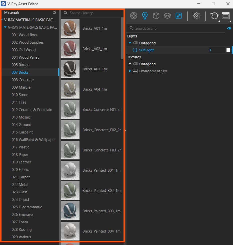Start a render with the teapot icon
The image size is (233, 245).
[x=214, y=16]
